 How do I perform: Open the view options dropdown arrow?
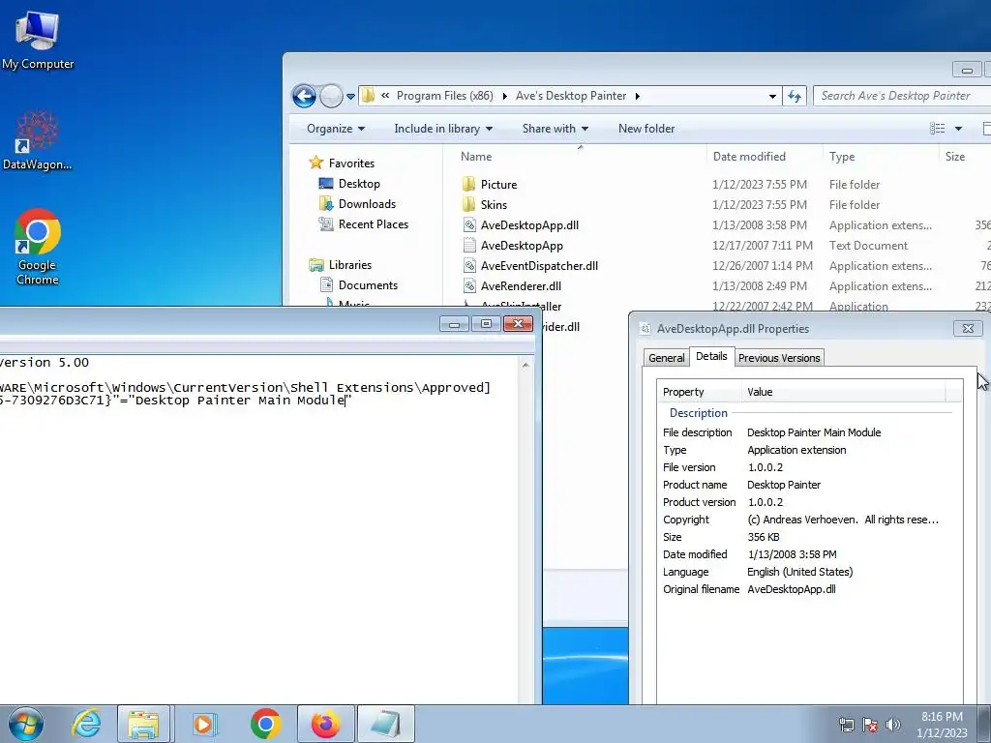958,129
